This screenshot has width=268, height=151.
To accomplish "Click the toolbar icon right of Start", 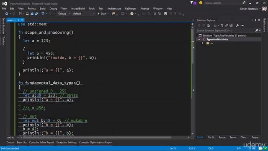I will [113, 14].
